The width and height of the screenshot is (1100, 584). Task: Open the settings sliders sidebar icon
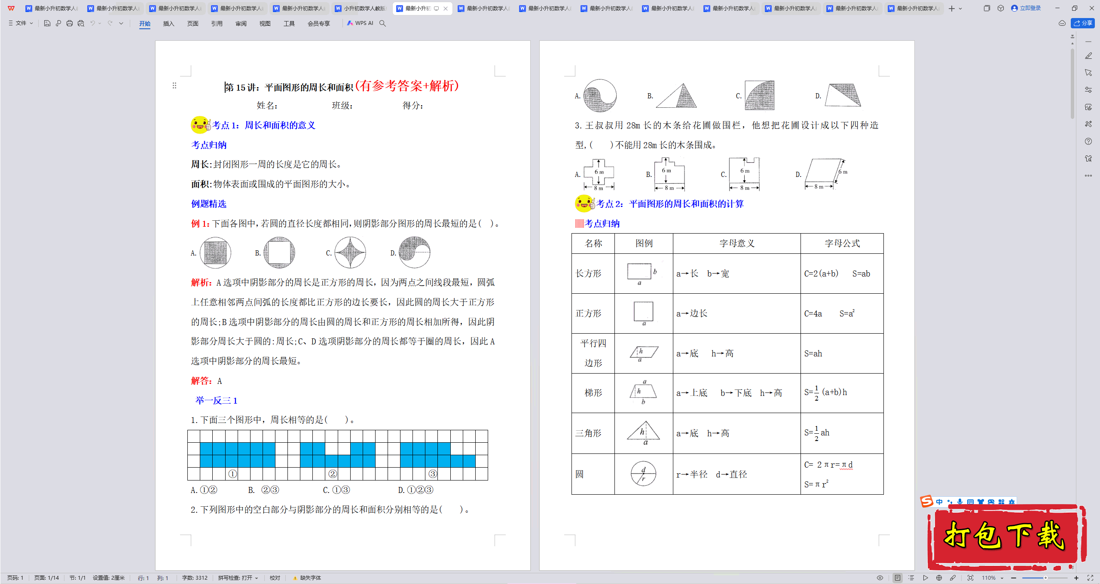pyautogui.click(x=1088, y=90)
